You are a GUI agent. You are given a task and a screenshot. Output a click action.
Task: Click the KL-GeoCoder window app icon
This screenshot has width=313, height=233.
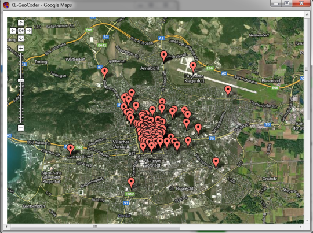[x=6, y=5]
